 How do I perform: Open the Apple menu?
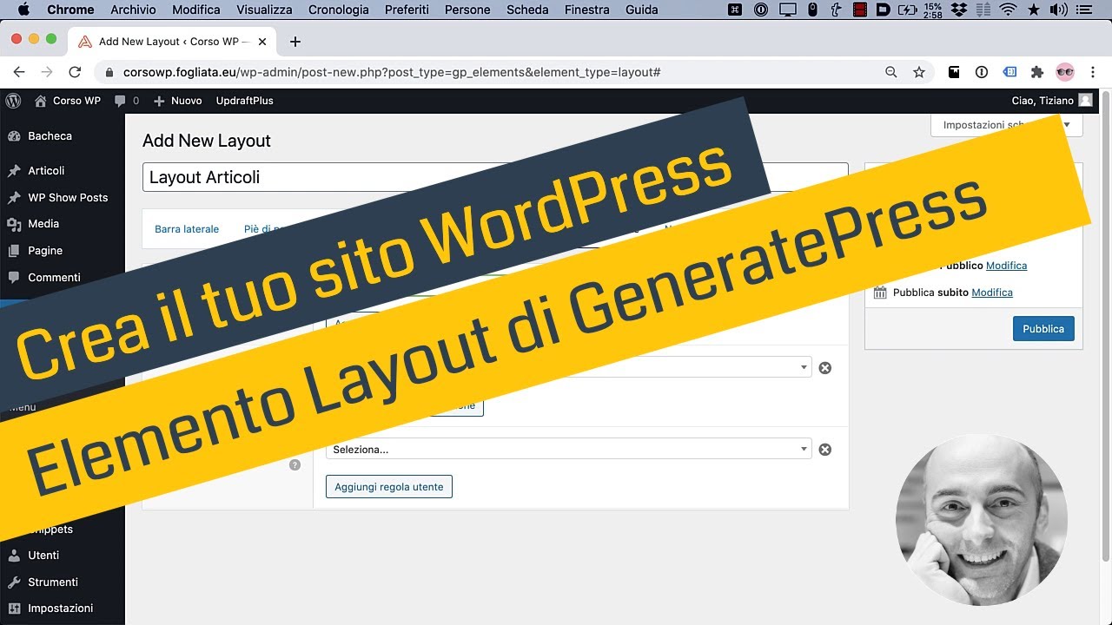tap(23, 10)
